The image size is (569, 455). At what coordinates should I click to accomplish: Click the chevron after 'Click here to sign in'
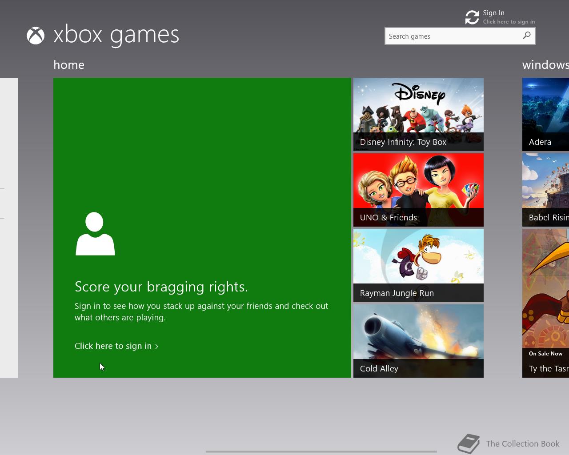pyautogui.click(x=156, y=346)
